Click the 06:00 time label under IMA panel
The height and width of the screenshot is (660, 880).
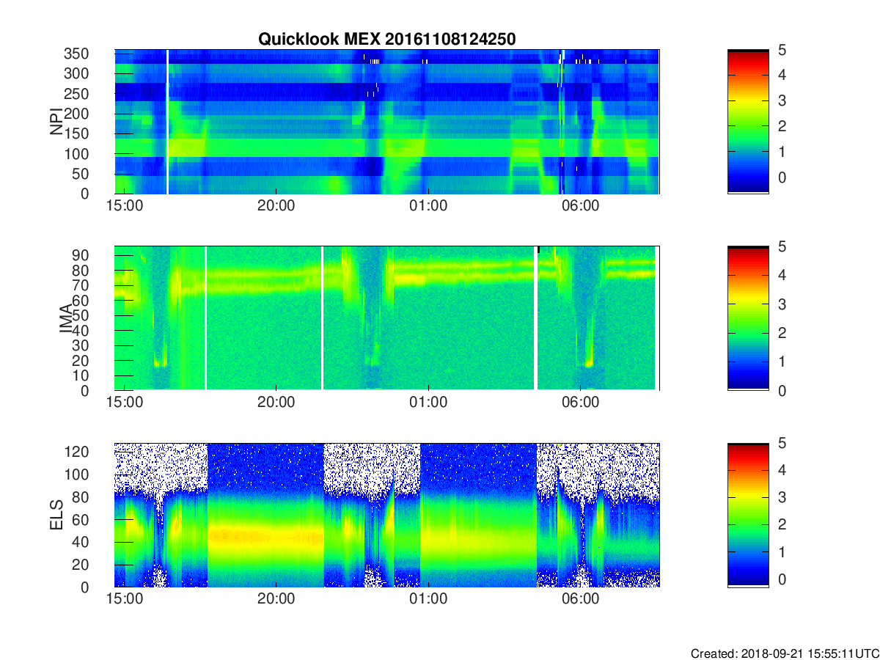click(580, 403)
